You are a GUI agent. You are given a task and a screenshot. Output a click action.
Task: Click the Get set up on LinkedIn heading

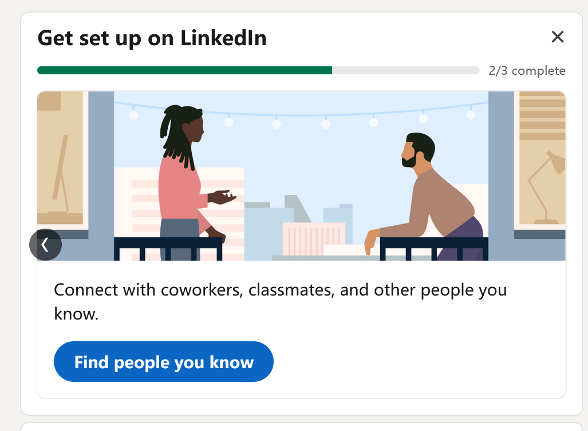pos(152,38)
